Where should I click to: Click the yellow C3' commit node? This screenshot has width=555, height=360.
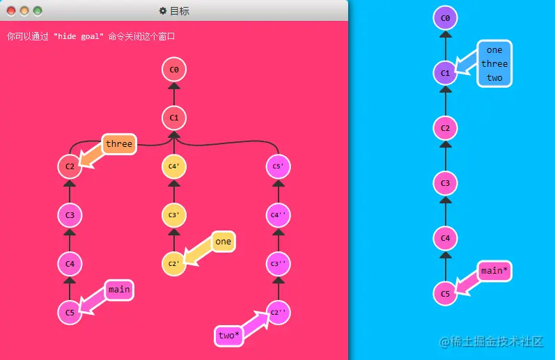(174, 215)
